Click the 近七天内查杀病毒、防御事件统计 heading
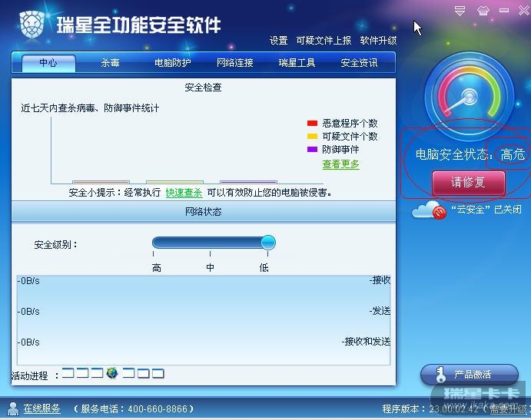This screenshot has height=420, width=531. tap(90, 108)
